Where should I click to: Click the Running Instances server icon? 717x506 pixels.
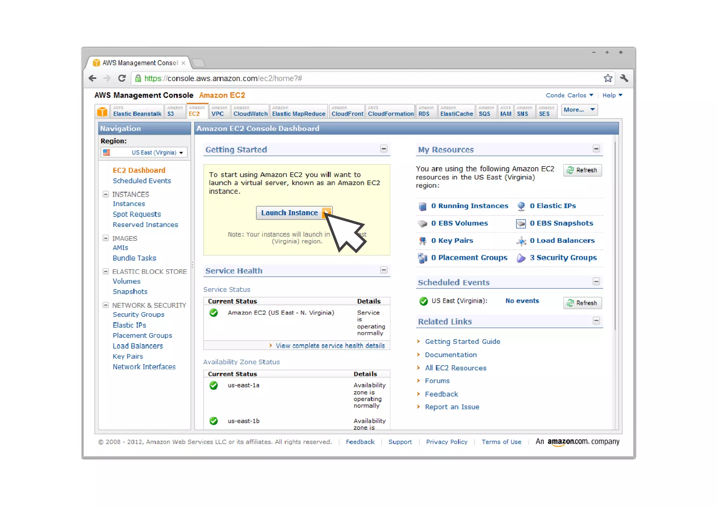pos(423,206)
